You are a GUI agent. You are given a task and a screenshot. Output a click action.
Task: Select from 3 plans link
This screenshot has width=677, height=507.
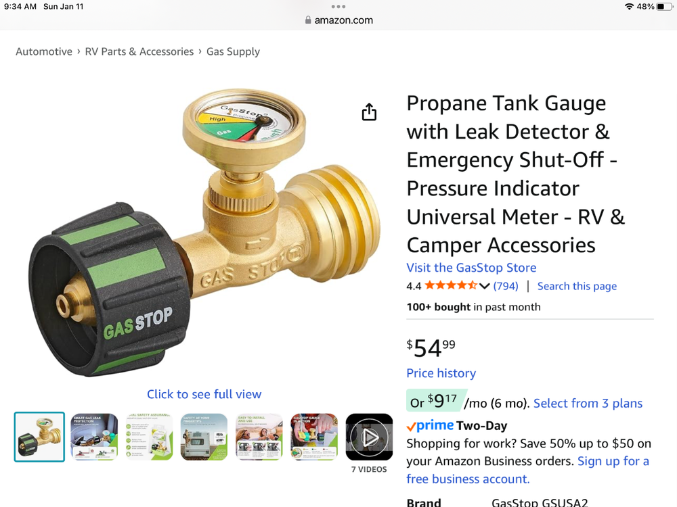(588, 403)
